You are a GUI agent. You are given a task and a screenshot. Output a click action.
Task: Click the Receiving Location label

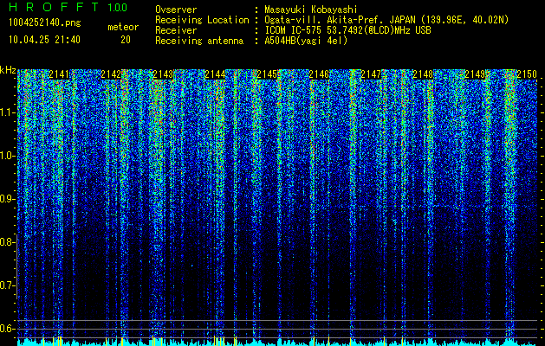coord(202,20)
